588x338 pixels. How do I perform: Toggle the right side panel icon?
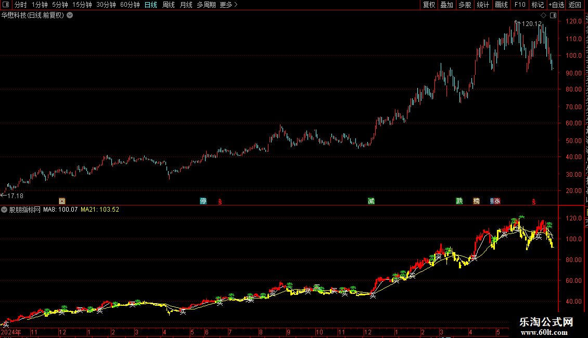point(553,16)
